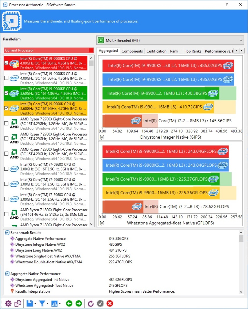
Task: Click diamond icon beside Dhrystone Long Native AVX2
Action: point(12,250)
